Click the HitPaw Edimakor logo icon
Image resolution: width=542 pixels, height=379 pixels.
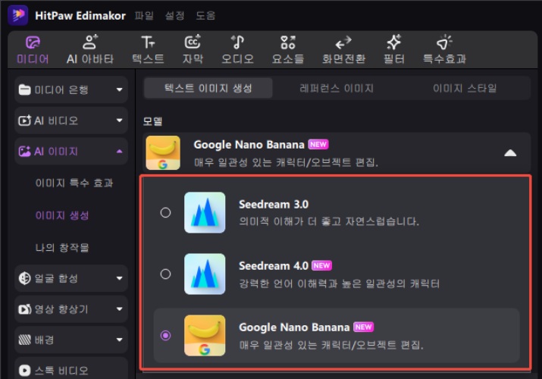18,15
